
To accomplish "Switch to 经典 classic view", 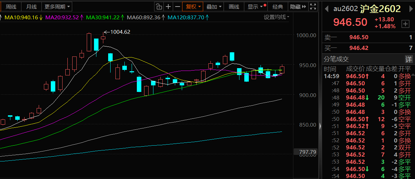I will (278, 7).
